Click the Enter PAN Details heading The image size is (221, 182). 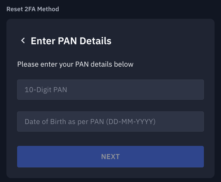(x=71, y=41)
